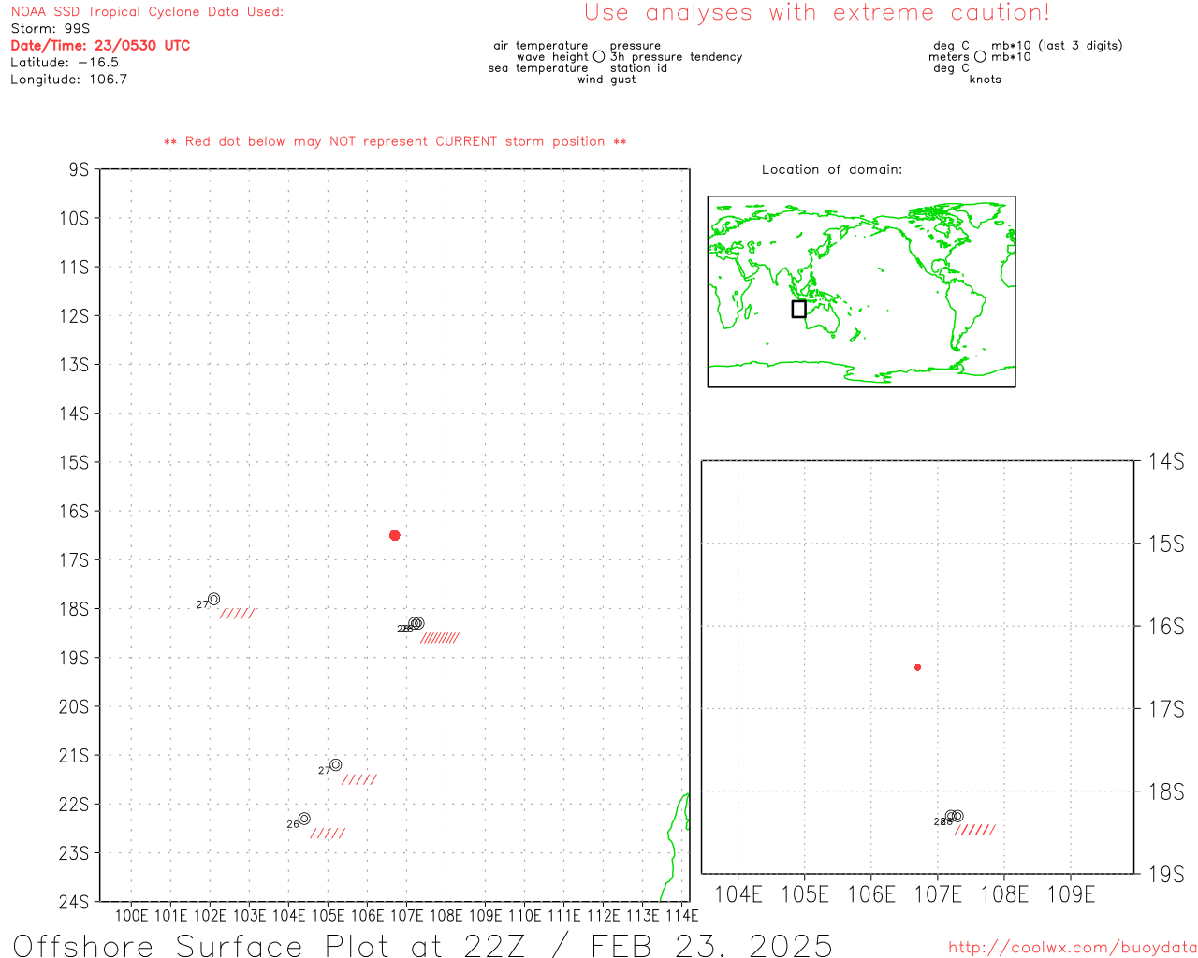Click the red dot disclaimer note
The image size is (1198, 958).
(395, 142)
